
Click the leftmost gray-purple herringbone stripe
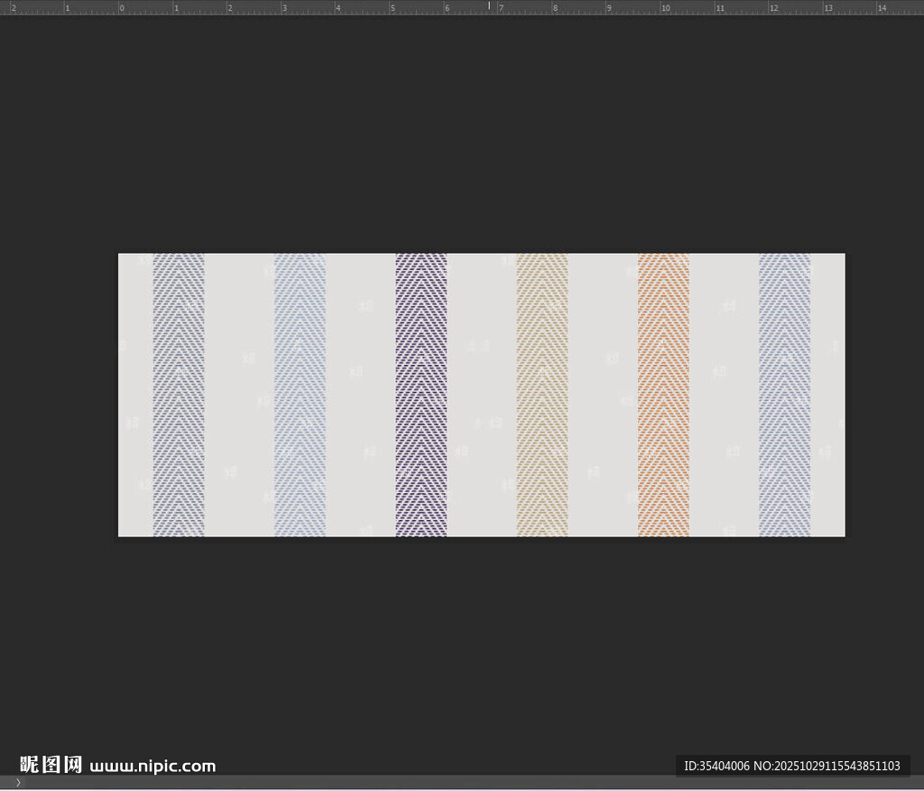(x=179, y=395)
